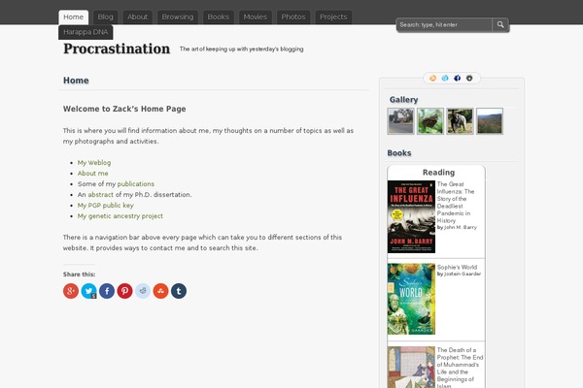Open the Sophie's World title link
Image resolution: width=583 pixels, height=388 pixels.
click(x=457, y=268)
